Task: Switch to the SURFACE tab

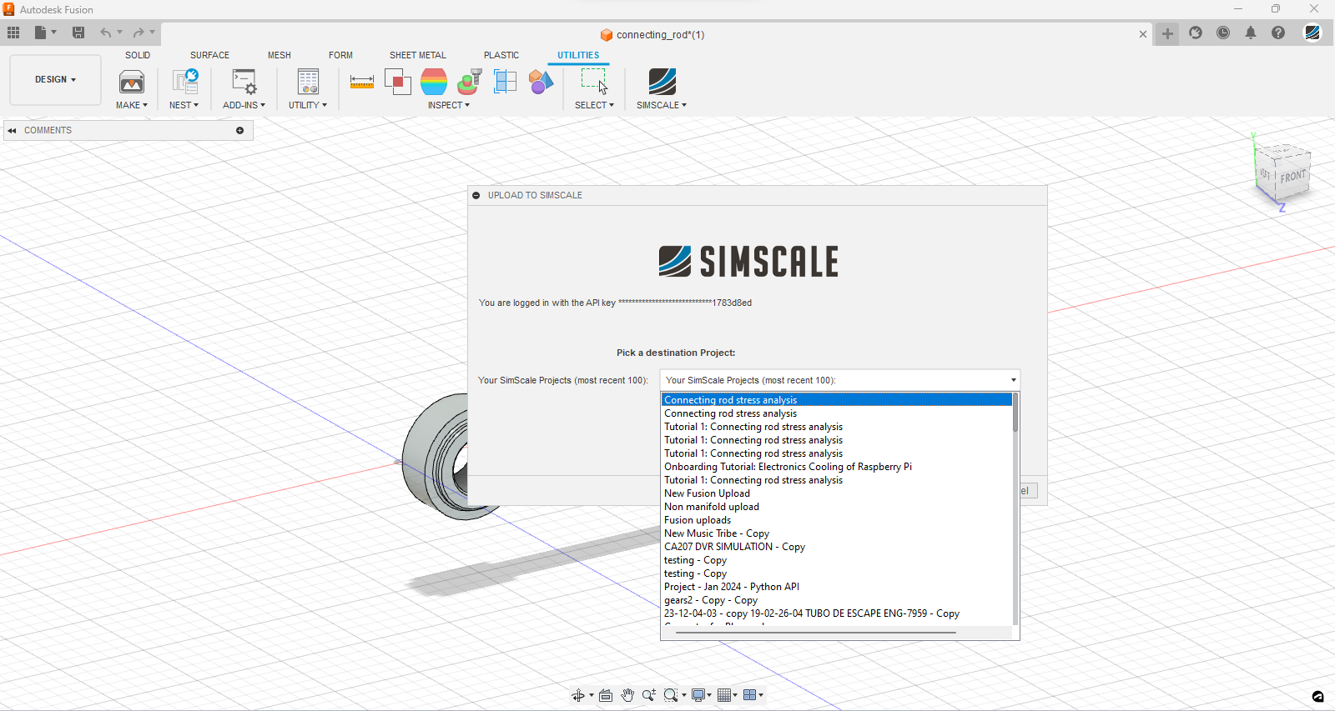Action: (209, 55)
